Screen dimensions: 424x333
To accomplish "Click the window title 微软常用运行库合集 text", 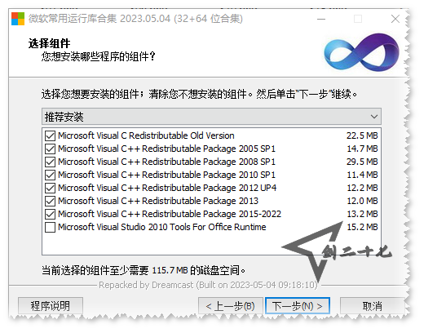I will click(135, 19).
